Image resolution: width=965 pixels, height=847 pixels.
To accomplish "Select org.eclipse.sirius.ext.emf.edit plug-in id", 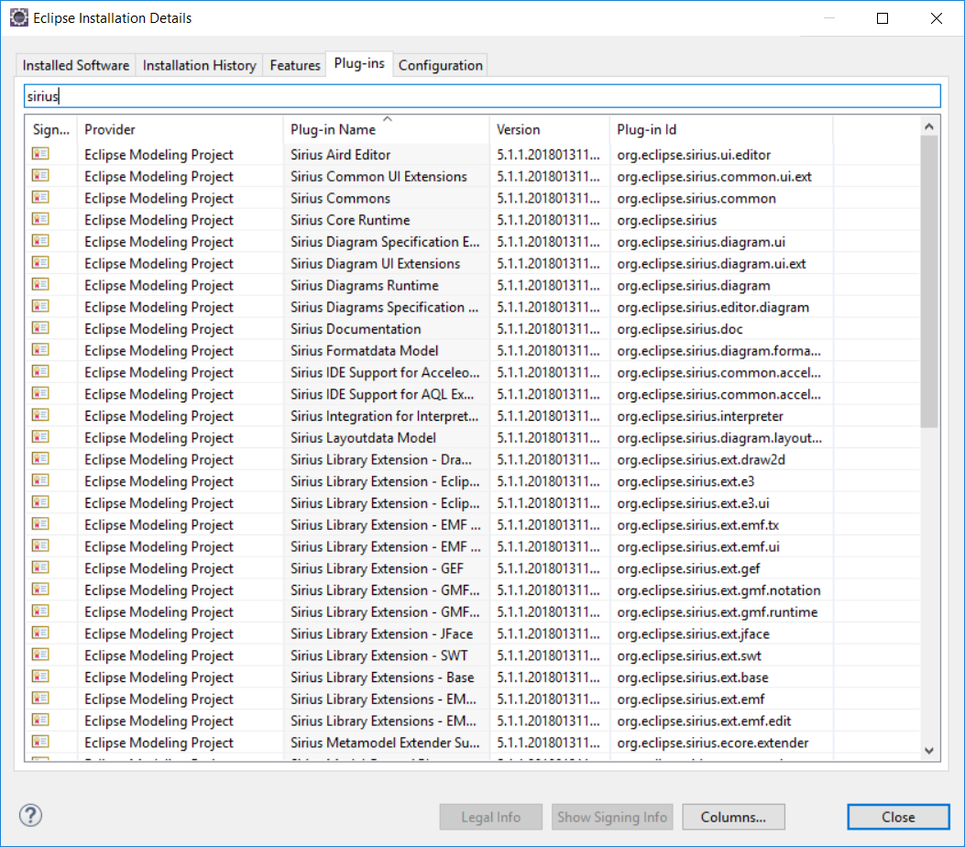I will [x=704, y=721].
